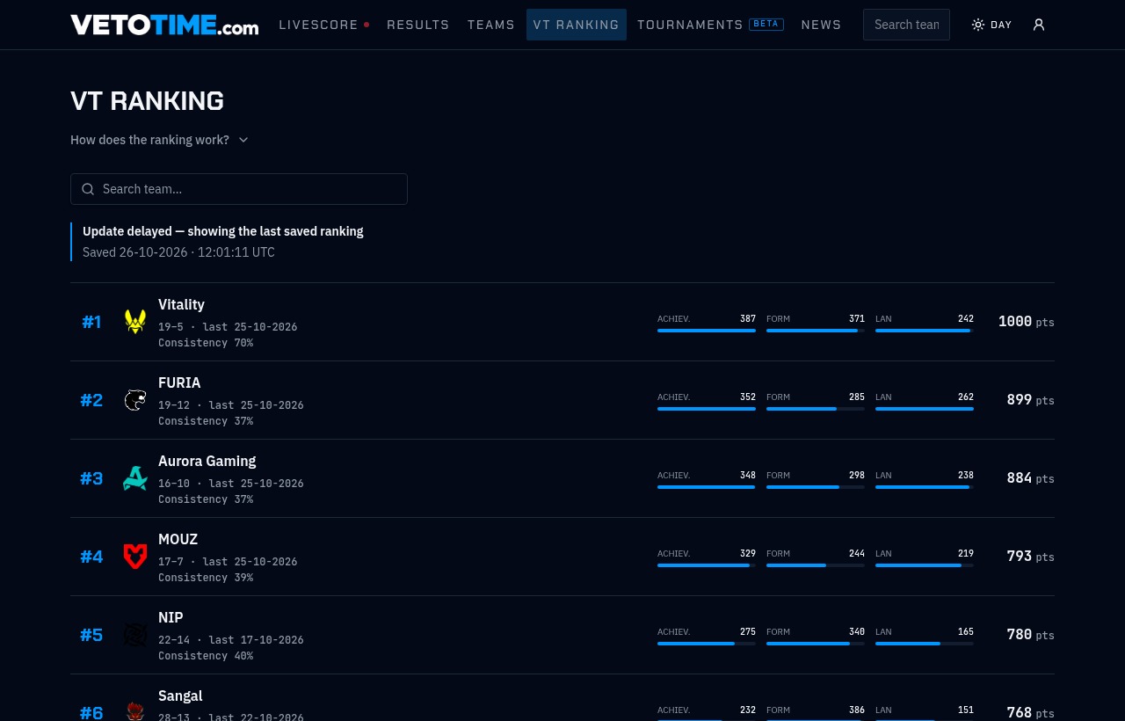Click MOUZ's '793 pts' score
1125x721 pixels.
tap(1030, 557)
